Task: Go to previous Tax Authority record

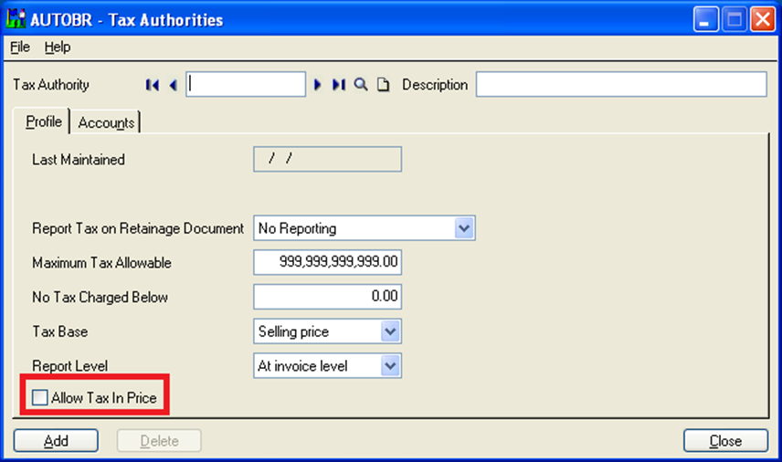Action: point(173,85)
